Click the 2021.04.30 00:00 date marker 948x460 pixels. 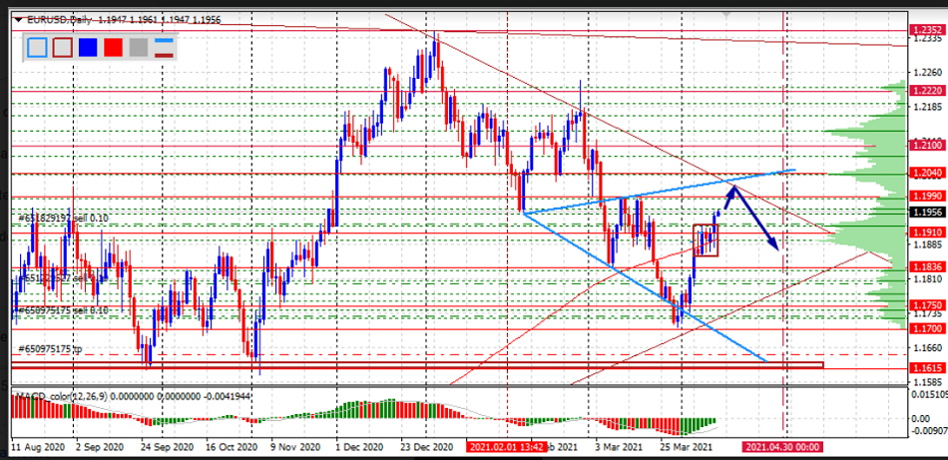point(780,448)
